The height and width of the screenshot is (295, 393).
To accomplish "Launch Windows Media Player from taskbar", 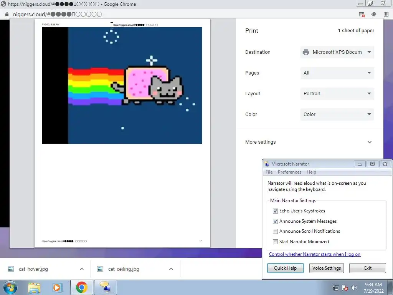I will point(57,287).
